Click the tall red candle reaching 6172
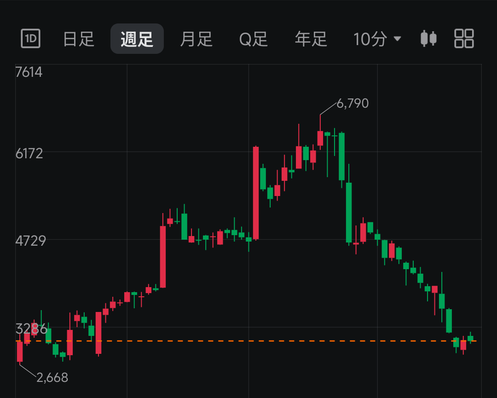The width and height of the screenshot is (497, 398). pyautogui.click(x=256, y=193)
